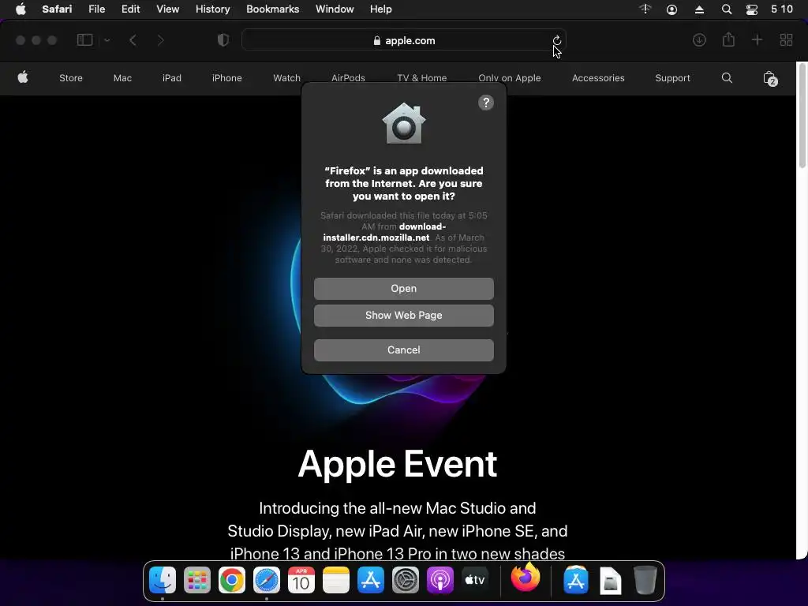This screenshot has width=808, height=606.
Task: Click the network status icon in menu bar
Action: [645, 9]
